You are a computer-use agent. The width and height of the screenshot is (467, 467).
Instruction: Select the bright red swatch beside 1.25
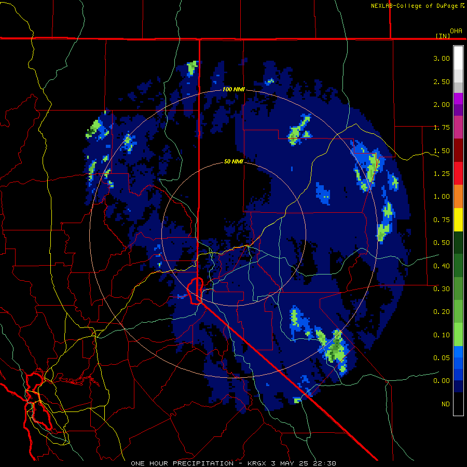point(458,173)
